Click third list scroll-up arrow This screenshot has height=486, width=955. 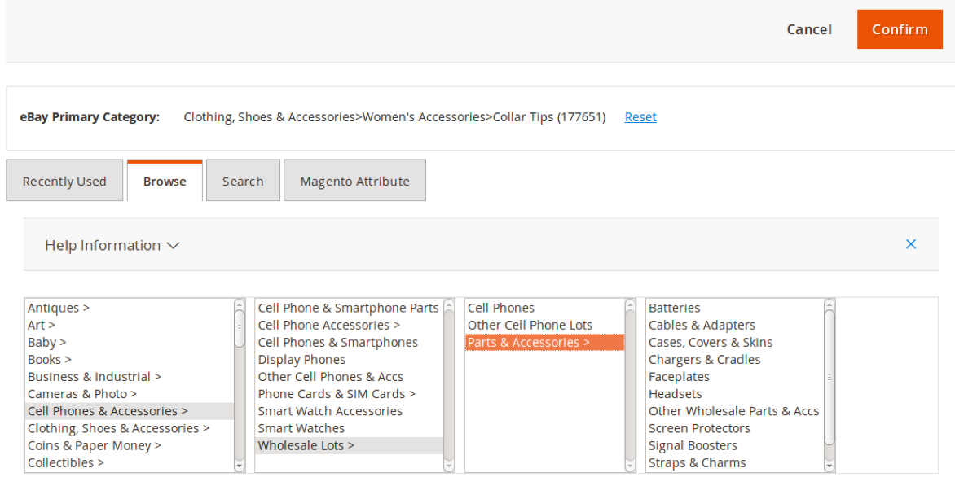(631, 304)
